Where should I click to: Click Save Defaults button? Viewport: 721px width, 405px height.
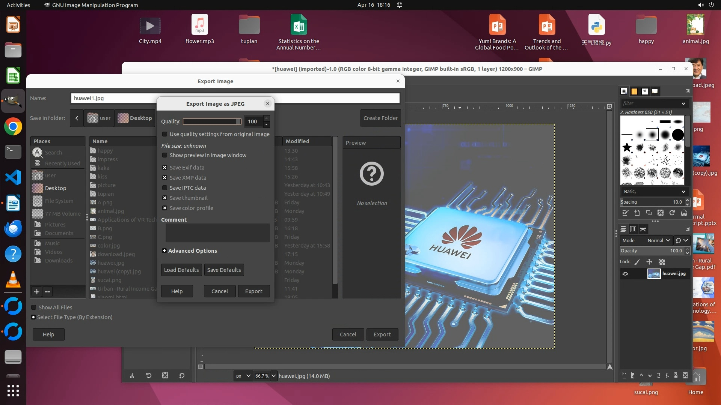tap(224, 270)
